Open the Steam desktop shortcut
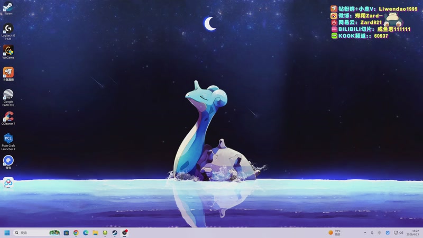The height and width of the screenshot is (238, 423). 8,8
